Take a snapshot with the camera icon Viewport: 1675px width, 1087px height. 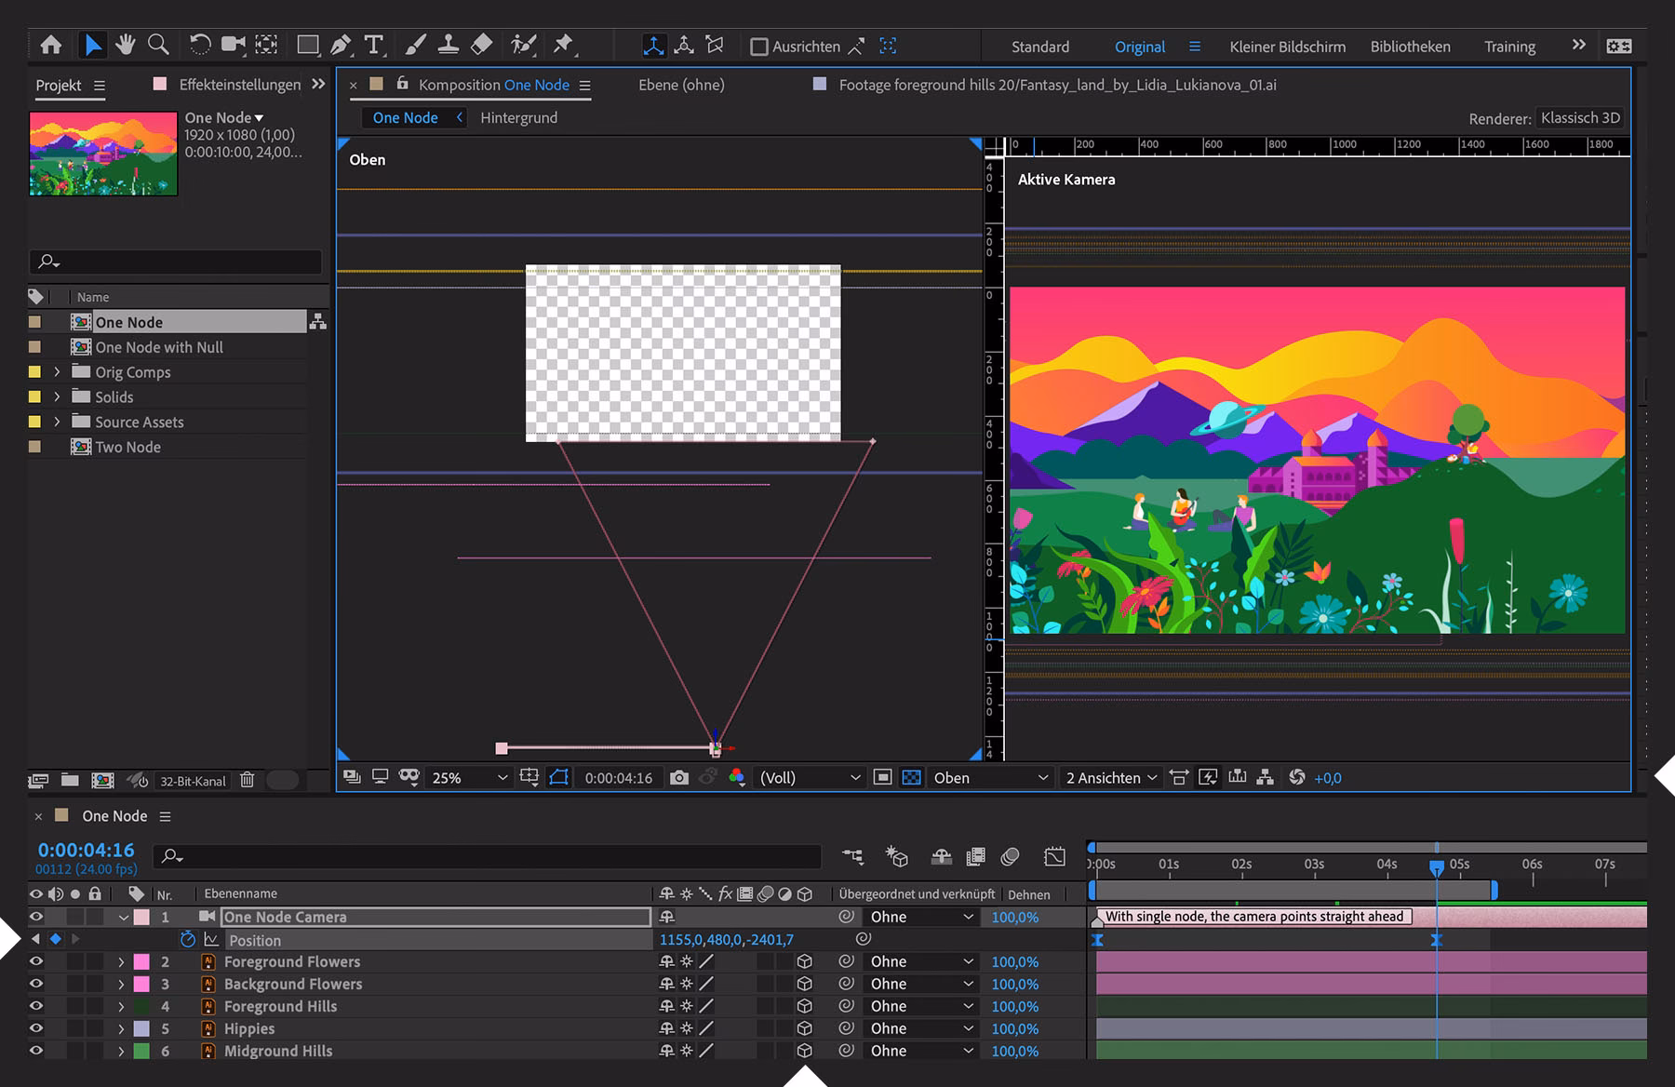point(678,778)
